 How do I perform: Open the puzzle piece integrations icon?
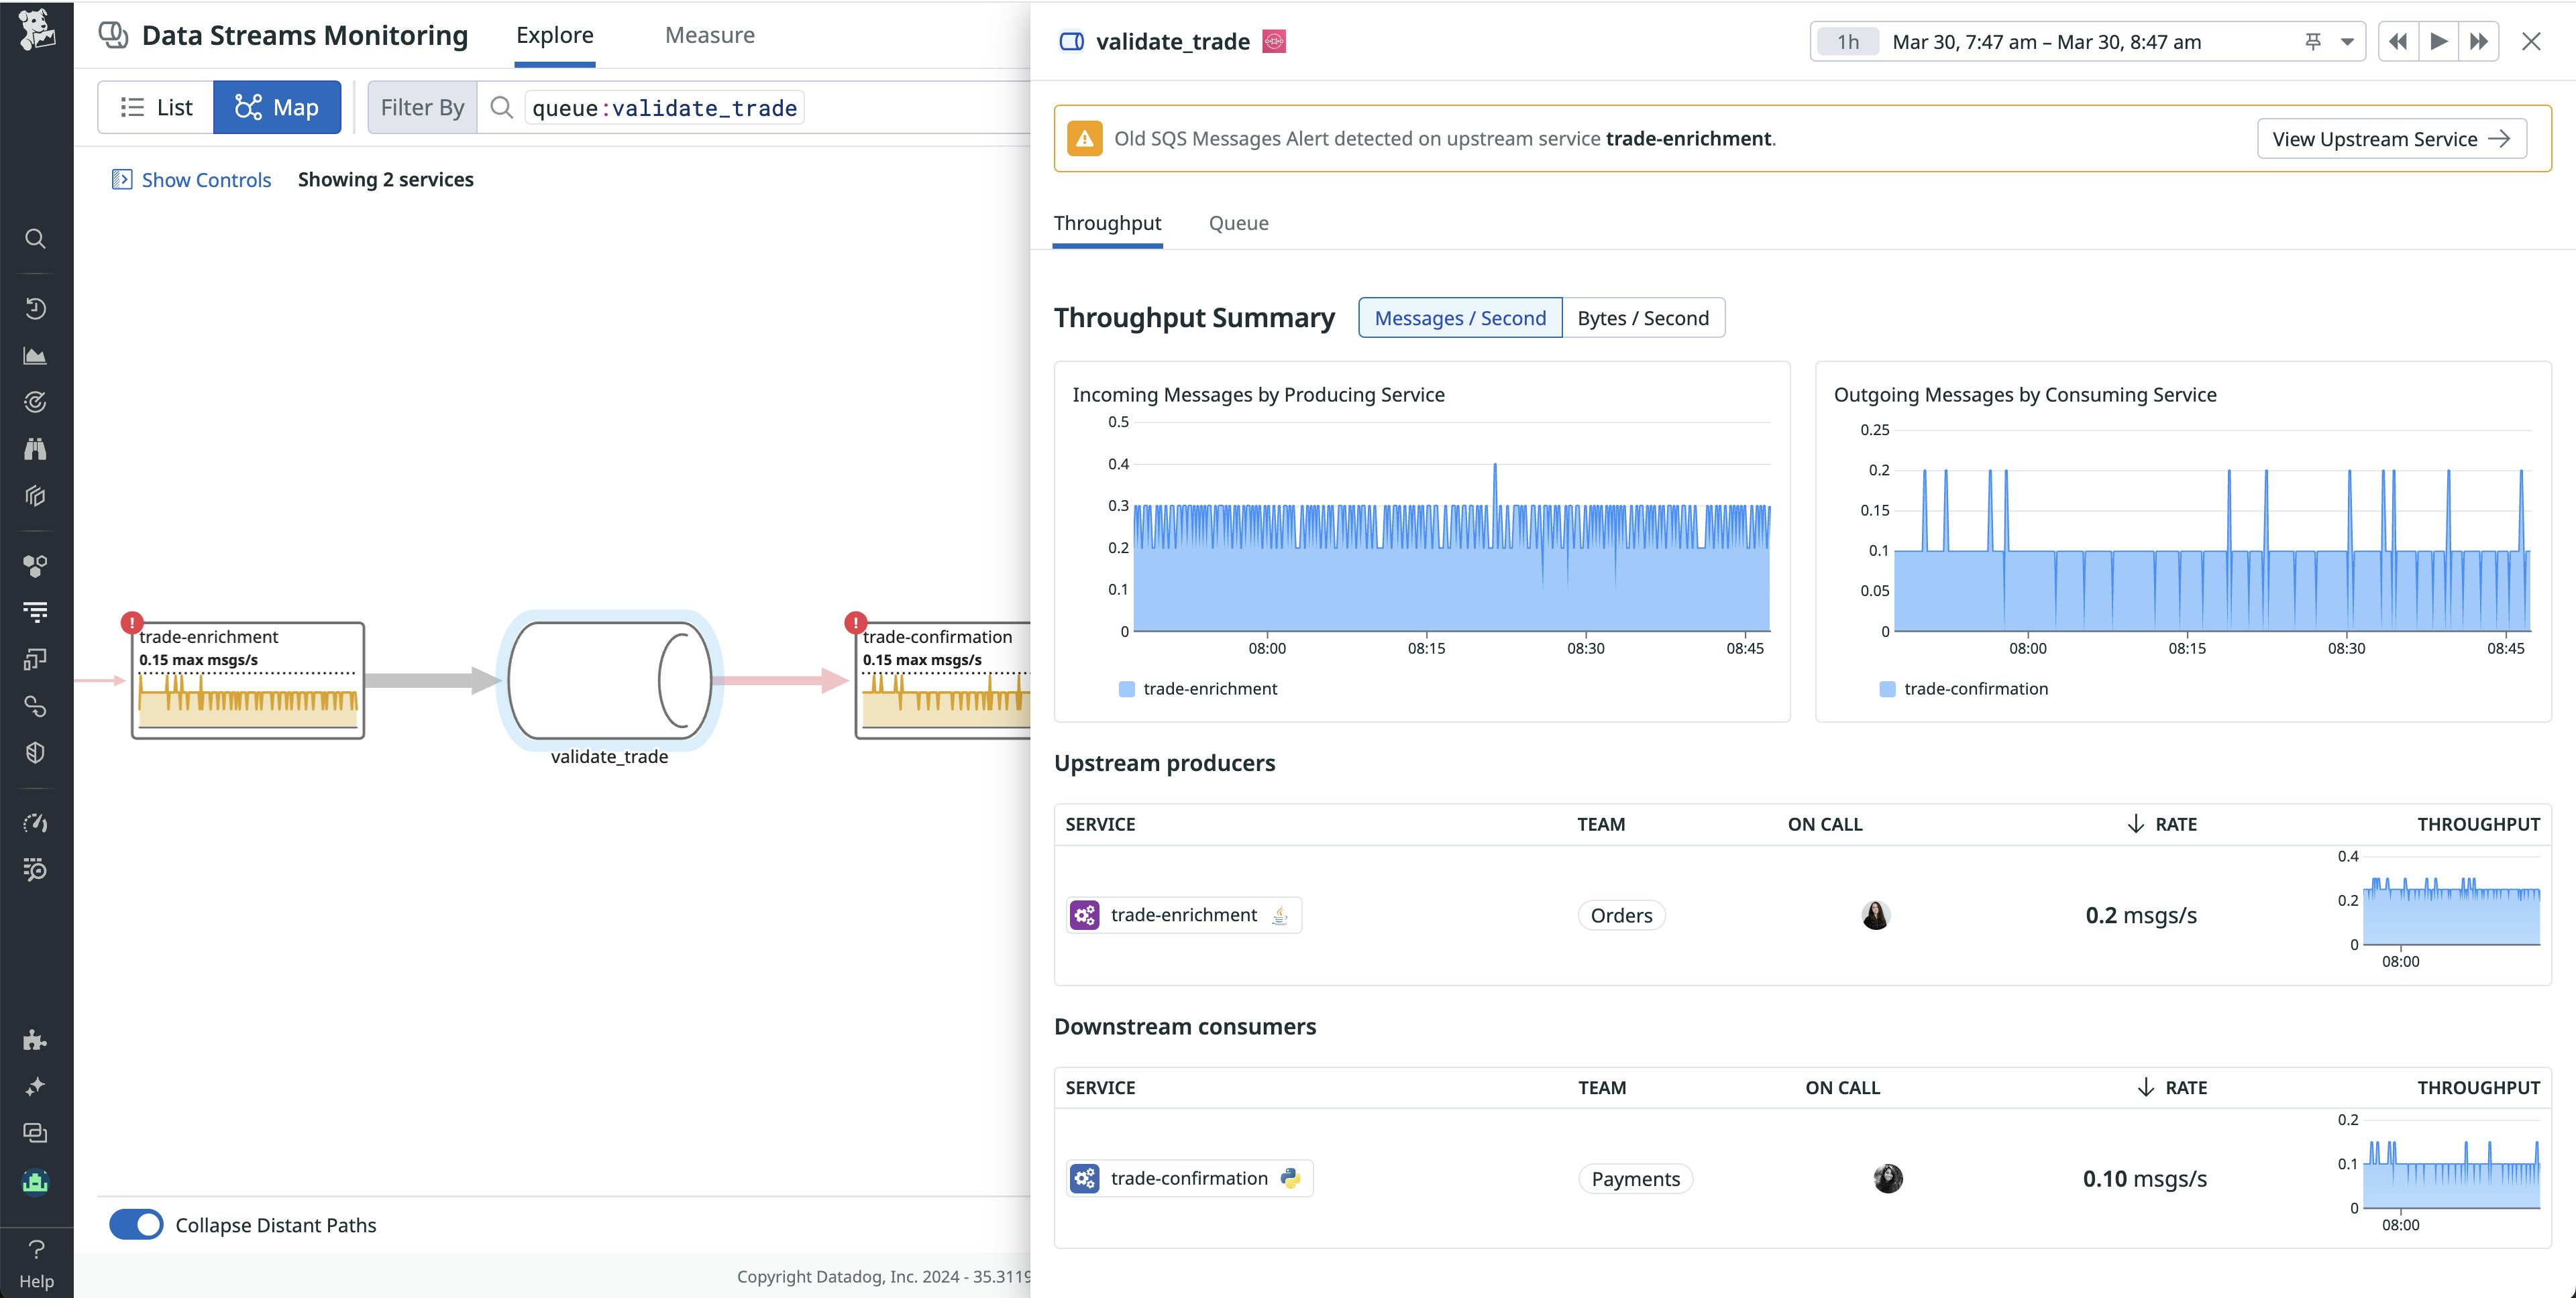[x=35, y=1040]
